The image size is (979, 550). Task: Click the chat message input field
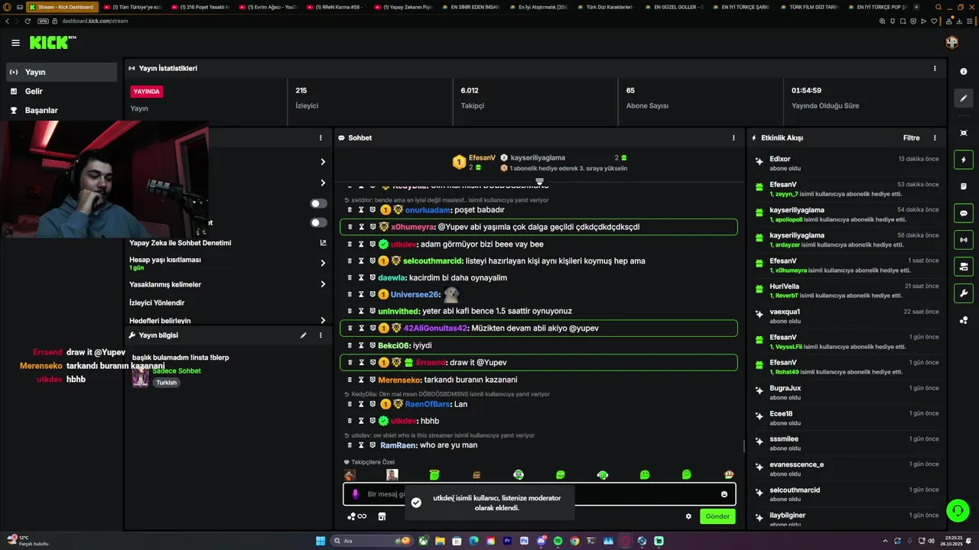pyautogui.click(x=539, y=494)
